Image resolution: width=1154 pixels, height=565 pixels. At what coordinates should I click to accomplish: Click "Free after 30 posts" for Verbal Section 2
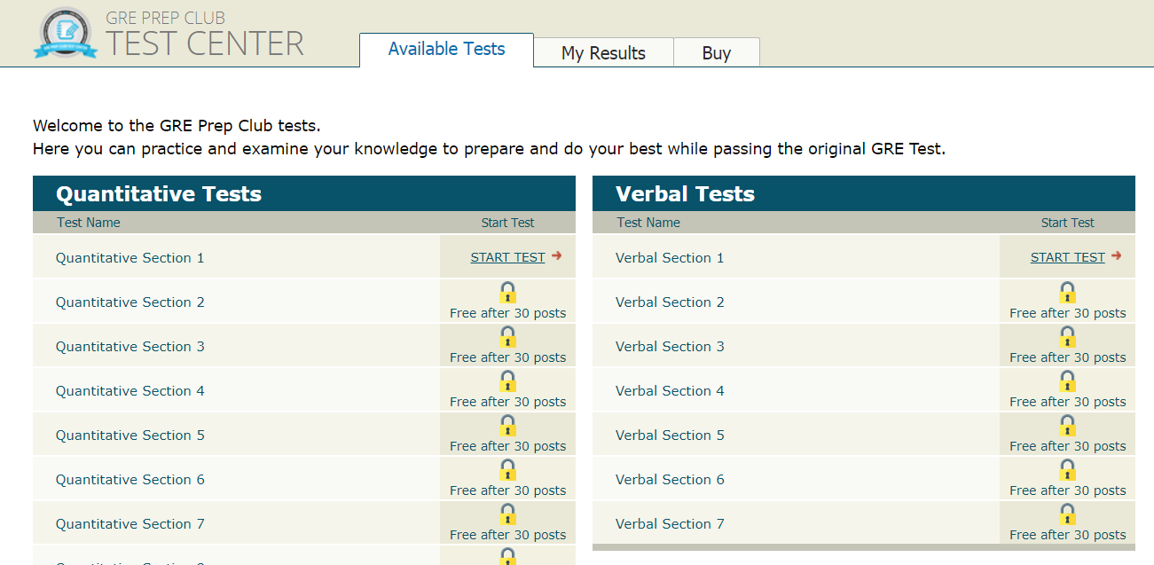[x=1067, y=313]
